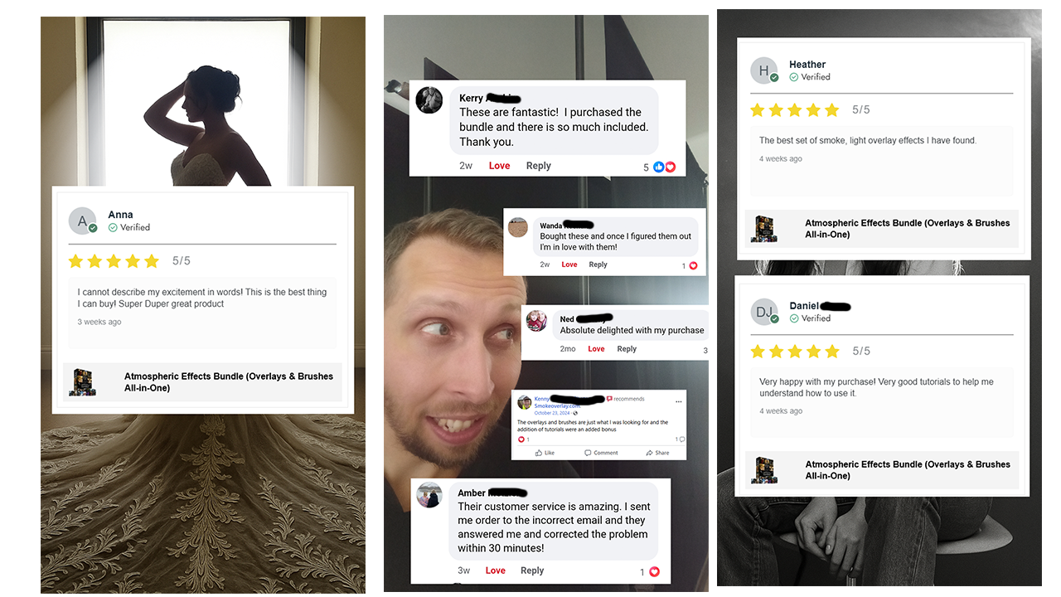The width and height of the screenshot is (1061, 597).
Task: Click Reply under Kerry's comment
Action: click(538, 166)
